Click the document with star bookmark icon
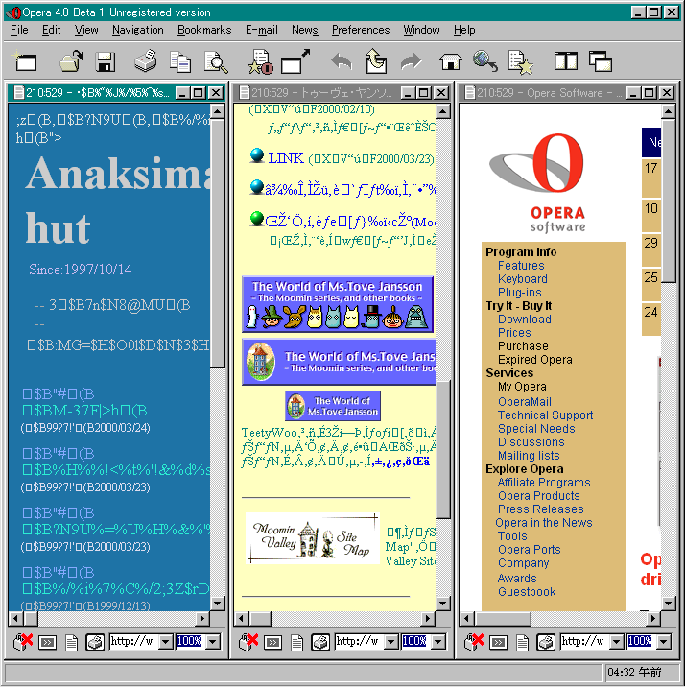Image resolution: width=685 pixels, height=687 pixels. coord(520,61)
